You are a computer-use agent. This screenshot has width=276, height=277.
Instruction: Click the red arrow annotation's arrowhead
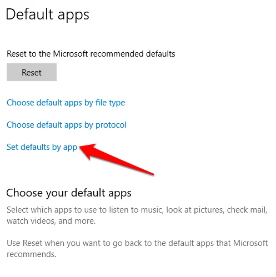[87, 150]
